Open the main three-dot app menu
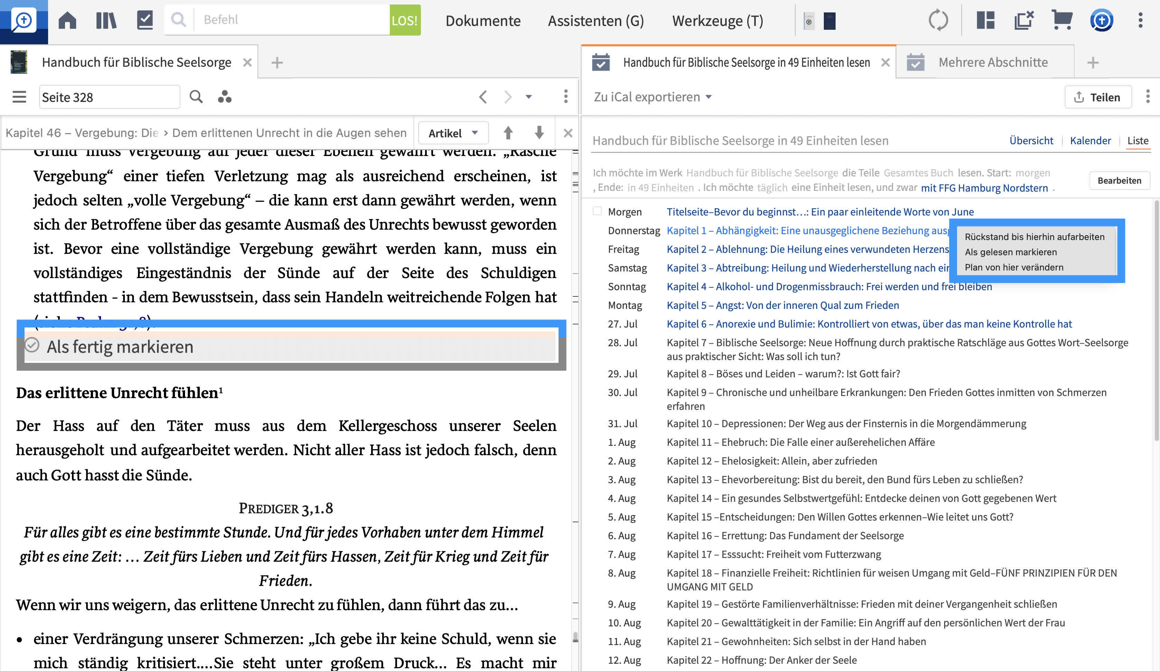Screen dimensions: 1160x671 point(1140,20)
